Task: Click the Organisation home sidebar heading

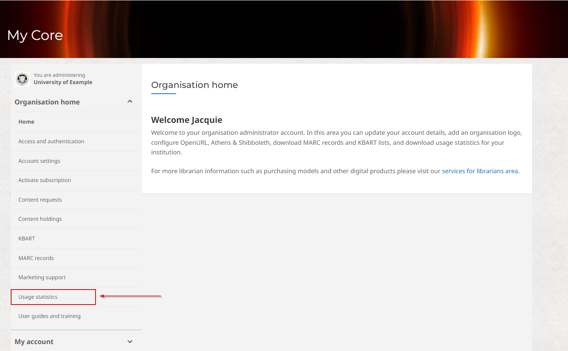Action: tap(47, 102)
